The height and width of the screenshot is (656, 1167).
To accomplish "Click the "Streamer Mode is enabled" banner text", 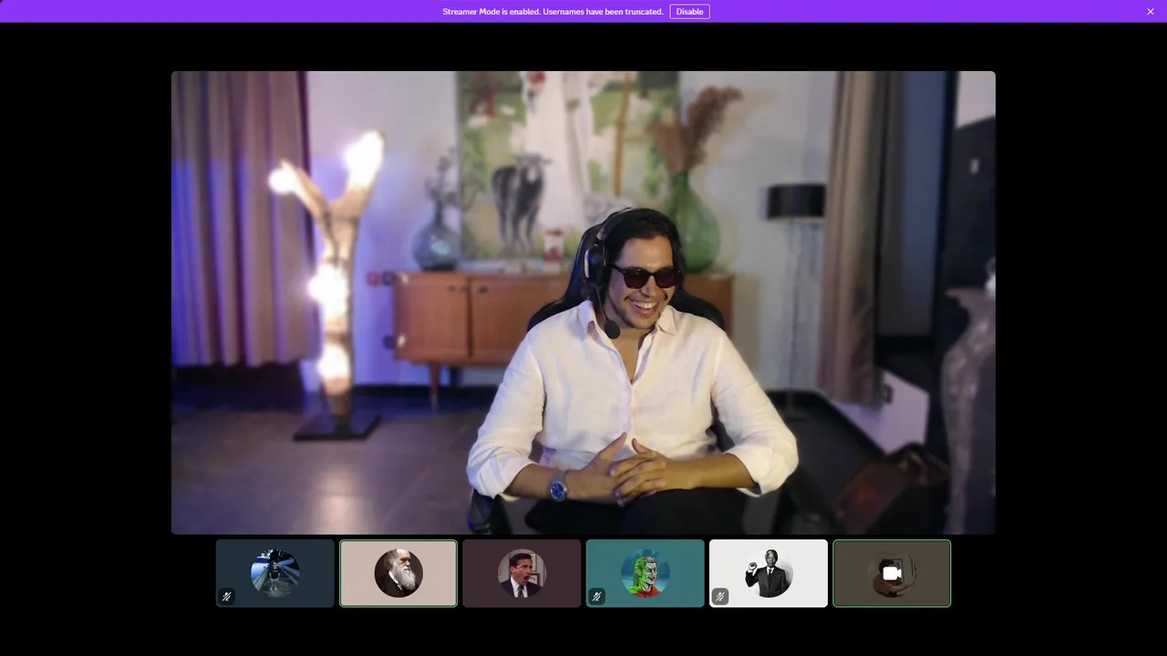I will (x=553, y=12).
